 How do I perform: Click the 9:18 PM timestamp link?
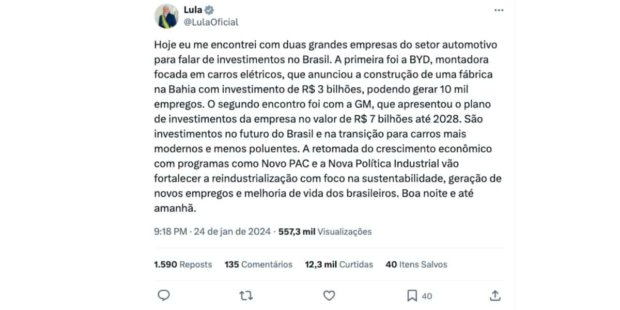click(x=171, y=232)
